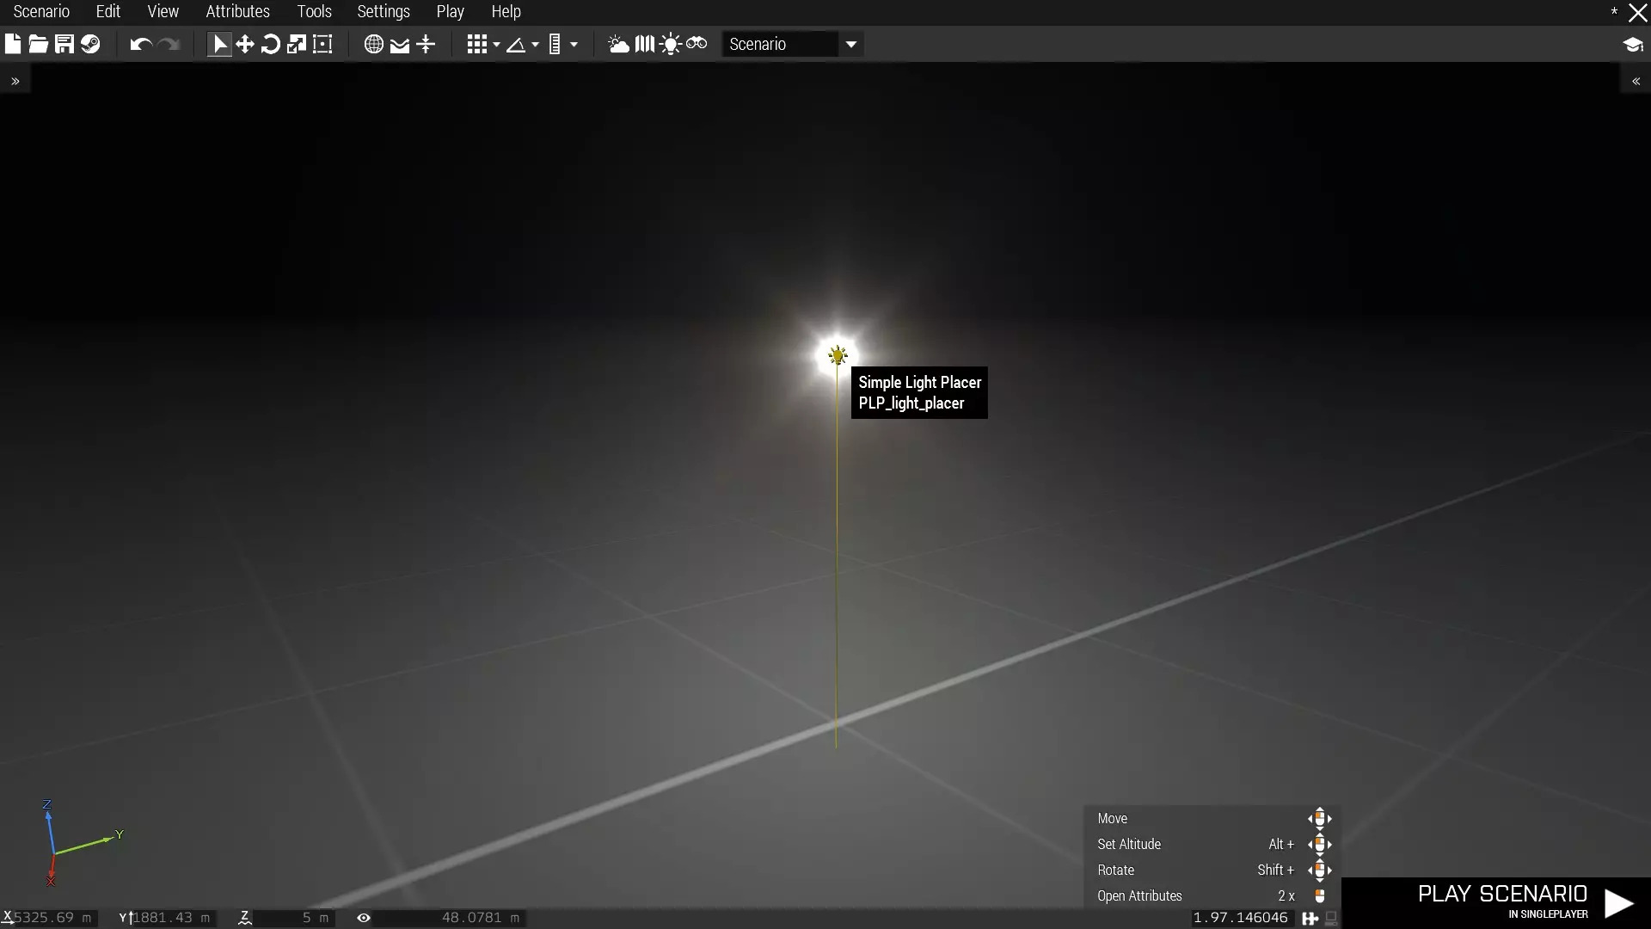Click the Simple Light Placer entity
Viewport: 1651px width, 929px height.
click(x=838, y=355)
